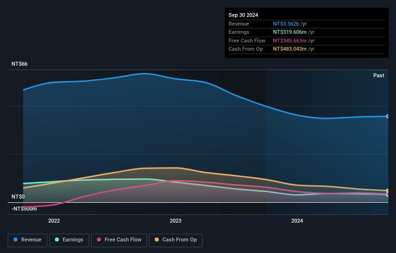This screenshot has height=253, width=396.
Task: Toggle the Cash From Op legend button
Action: pos(176,240)
